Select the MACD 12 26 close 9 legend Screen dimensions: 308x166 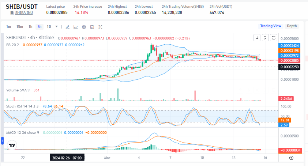coord(23,133)
